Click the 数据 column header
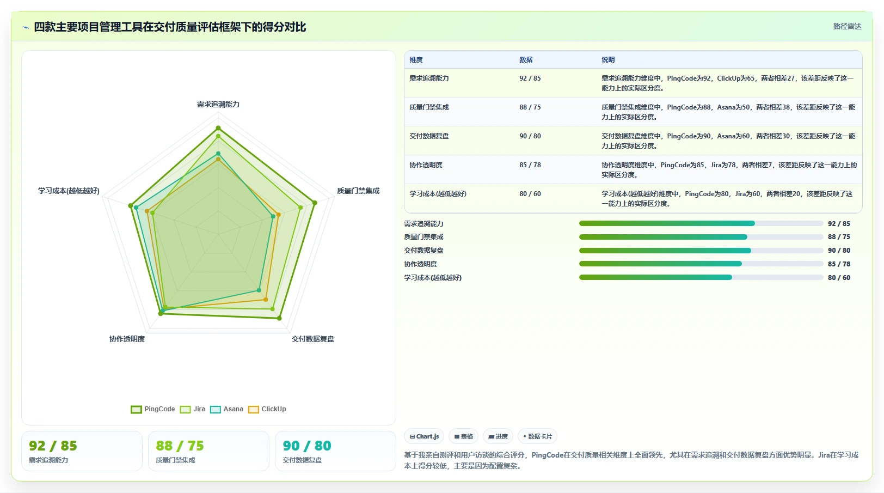Image resolution: width=884 pixels, height=493 pixels. click(526, 60)
